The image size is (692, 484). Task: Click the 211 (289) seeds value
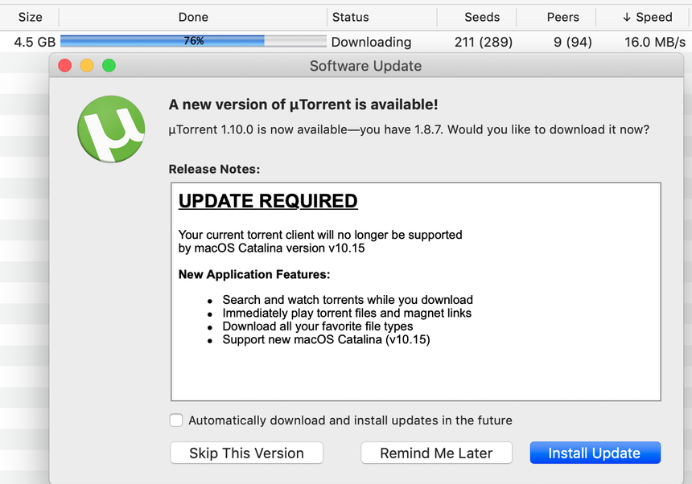(484, 42)
